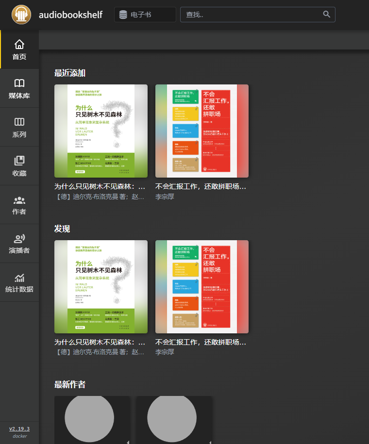The height and width of the screenshot is (444, 369).
Task: Click author 李宗厚 under 发现
Action: click(165, 352)
